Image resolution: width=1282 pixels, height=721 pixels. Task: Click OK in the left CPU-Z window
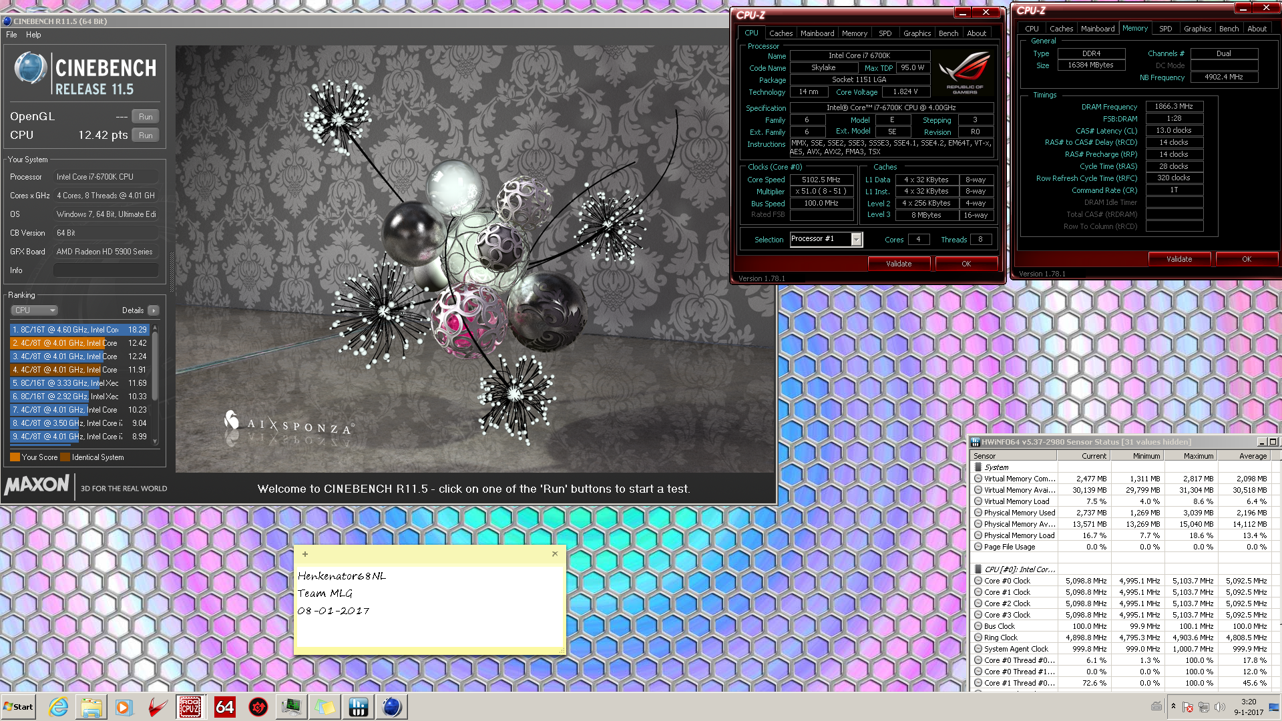point(966,264)
